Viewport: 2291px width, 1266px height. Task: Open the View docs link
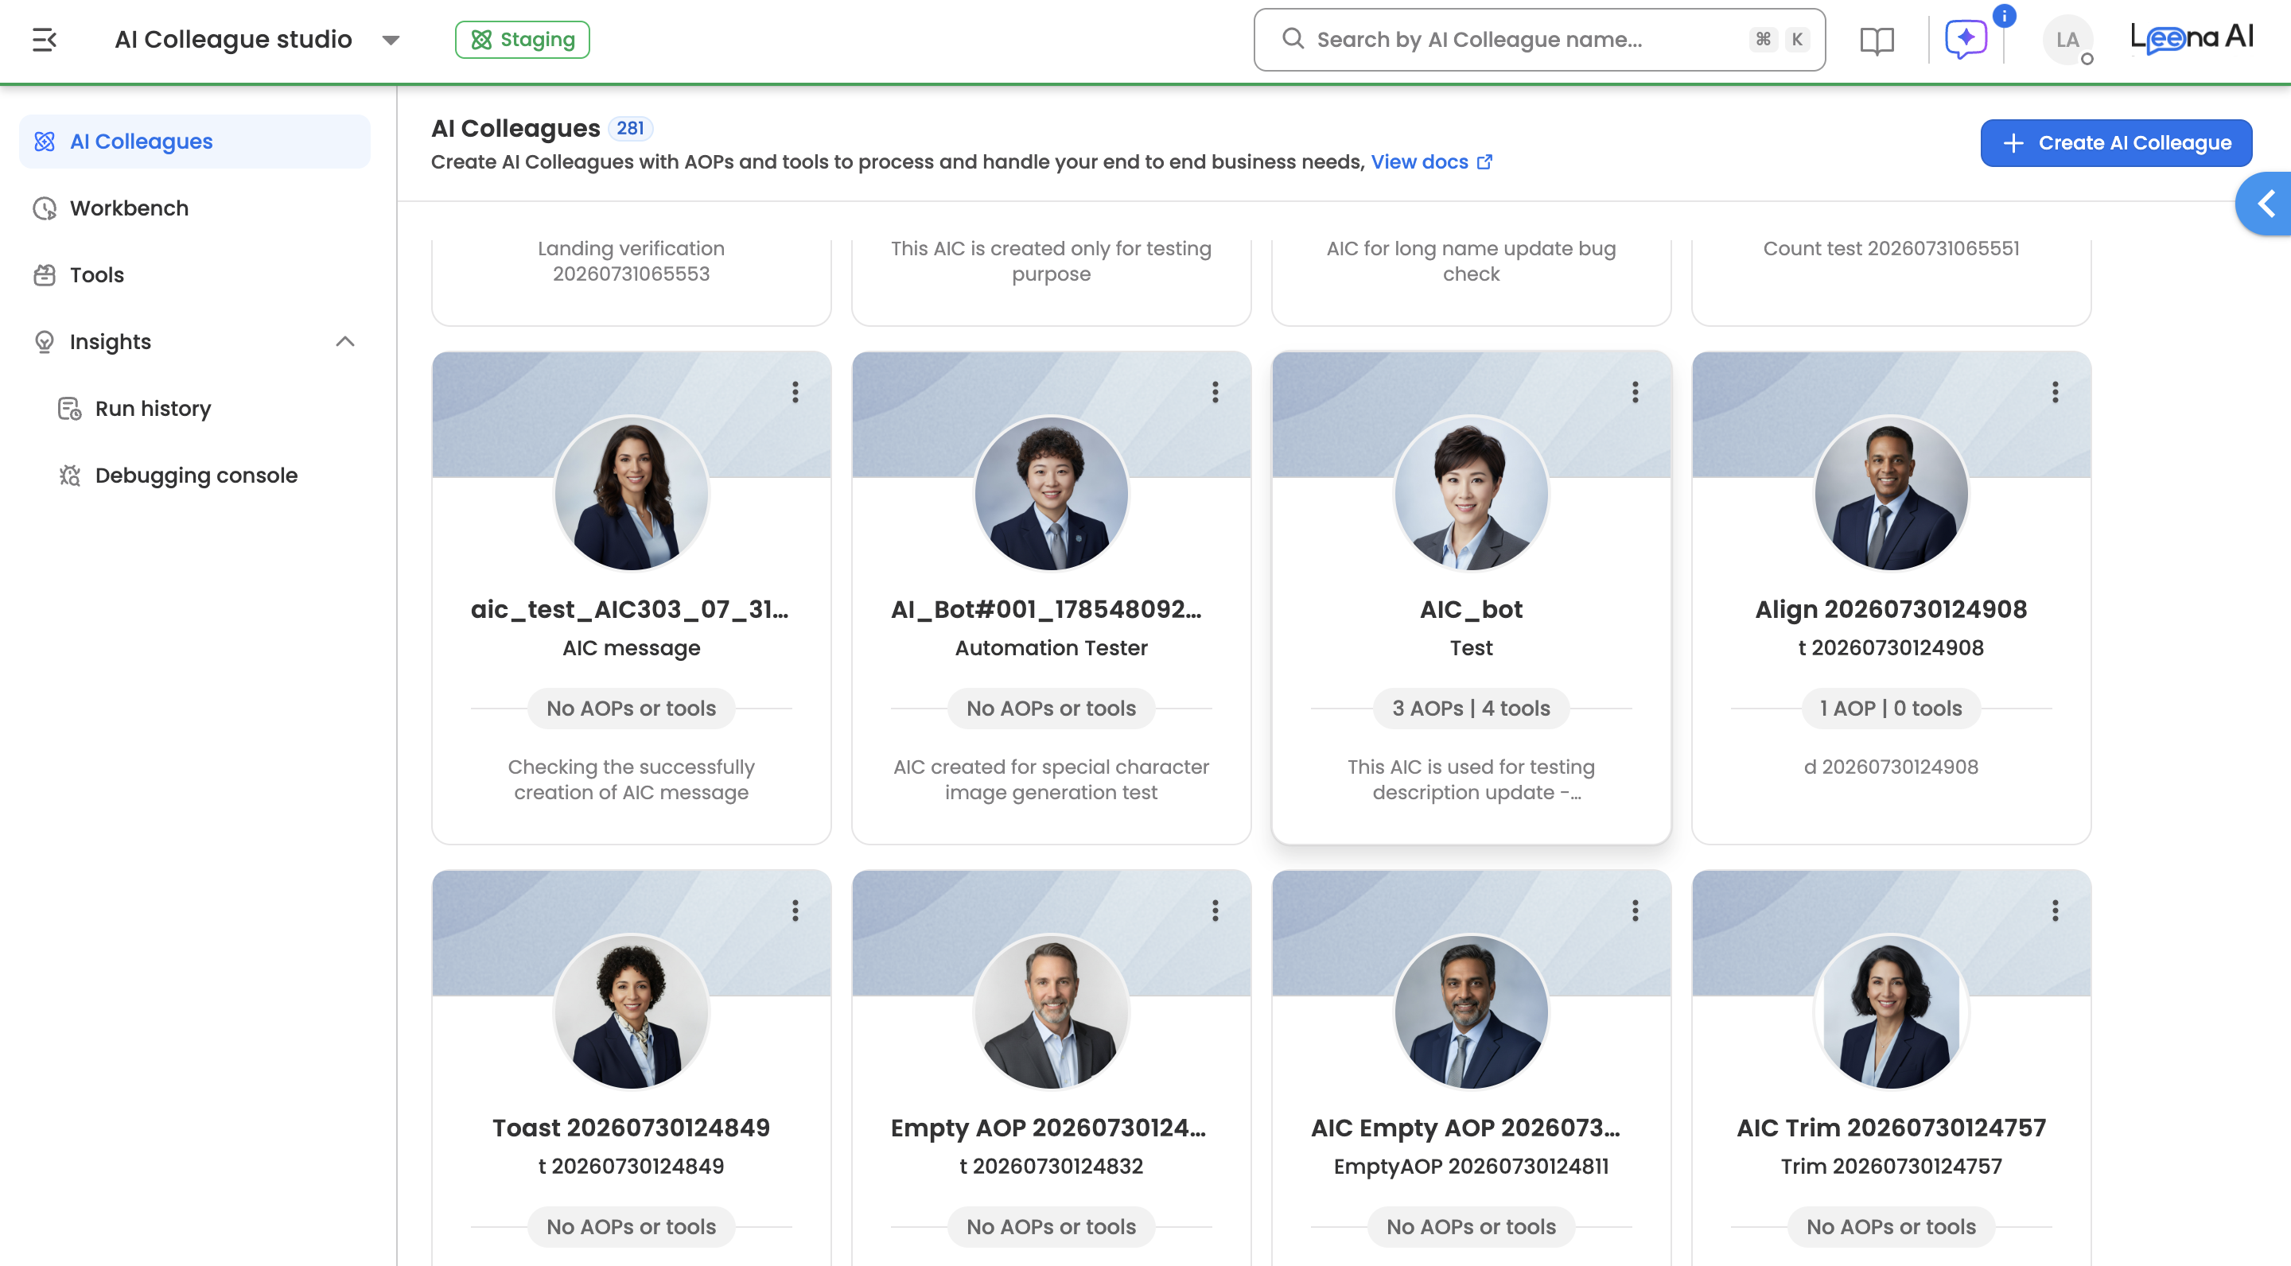1431,161
